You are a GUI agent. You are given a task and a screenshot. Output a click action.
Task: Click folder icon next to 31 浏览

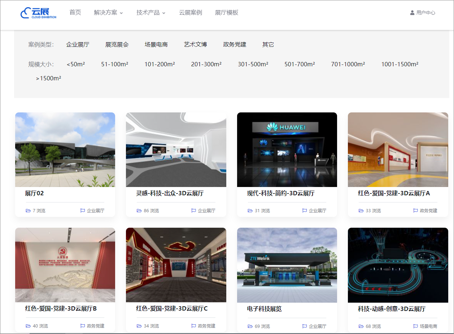[250, 211]
